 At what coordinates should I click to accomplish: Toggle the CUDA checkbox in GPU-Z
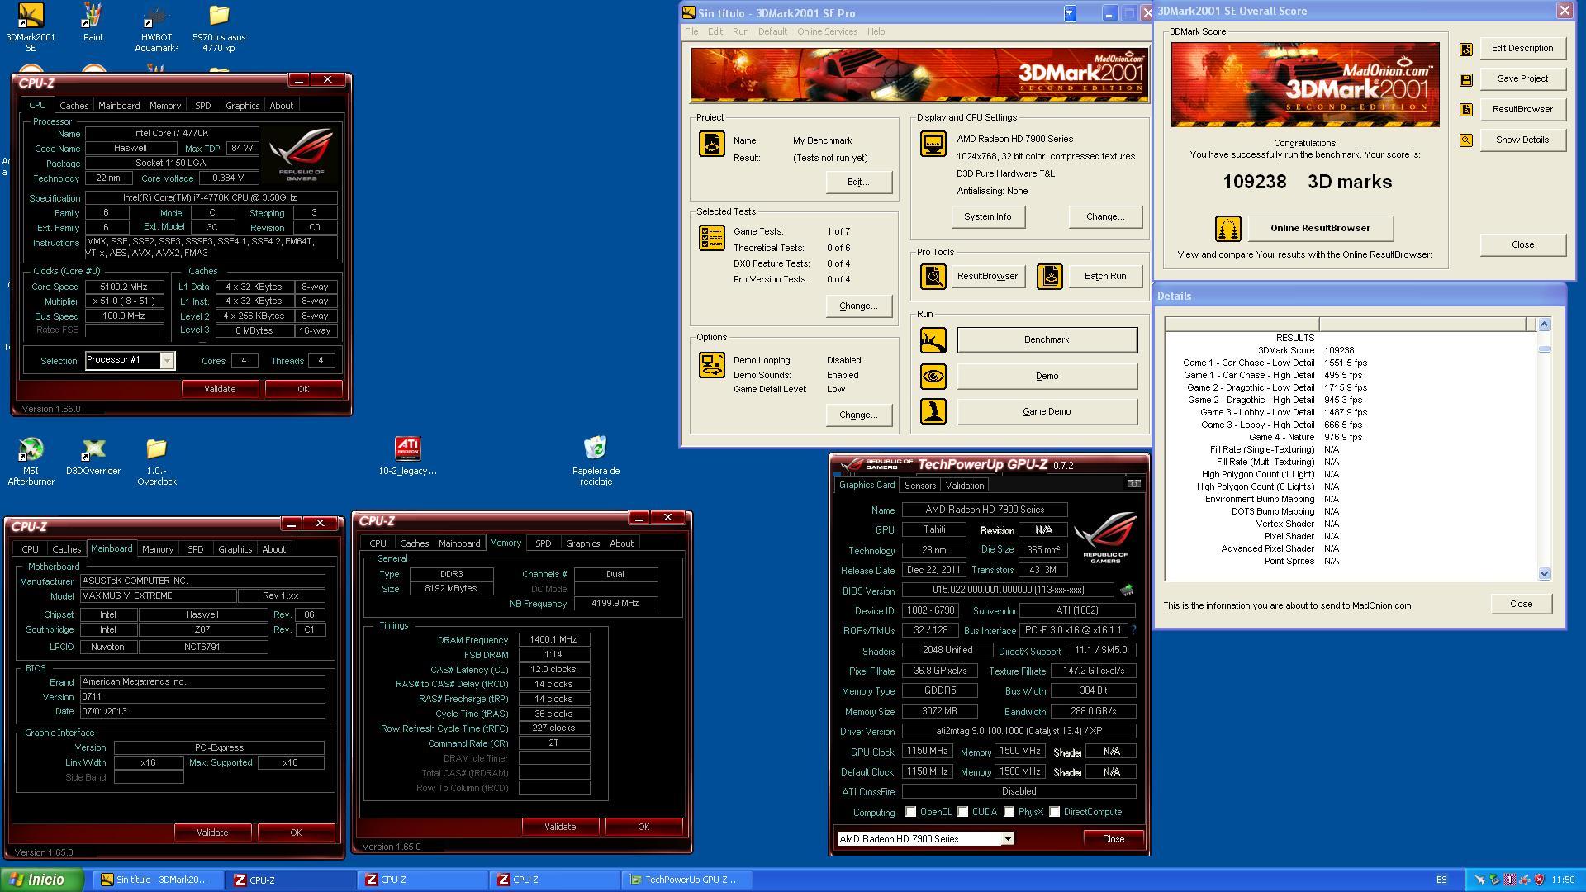click(962, 812)
